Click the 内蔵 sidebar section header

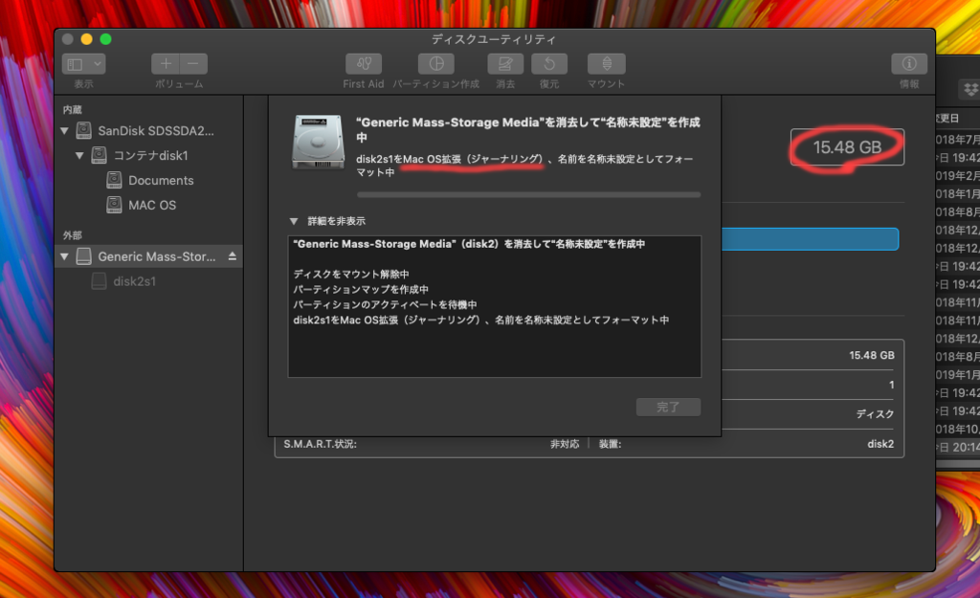[x=73, y=109]
